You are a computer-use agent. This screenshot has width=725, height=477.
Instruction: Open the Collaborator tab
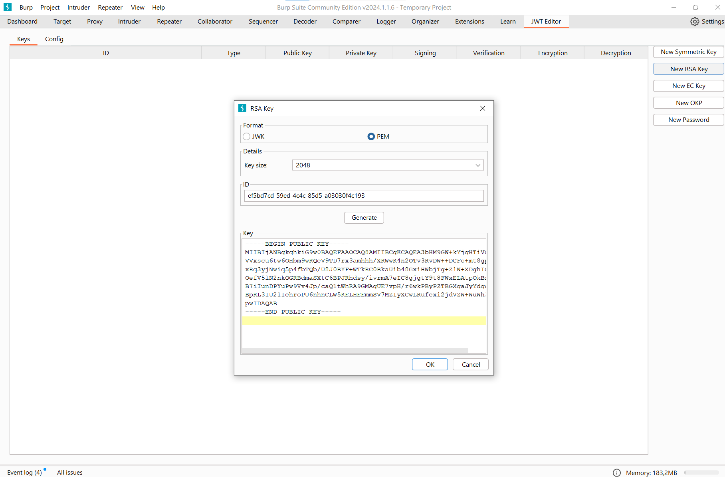click(215, 22)
